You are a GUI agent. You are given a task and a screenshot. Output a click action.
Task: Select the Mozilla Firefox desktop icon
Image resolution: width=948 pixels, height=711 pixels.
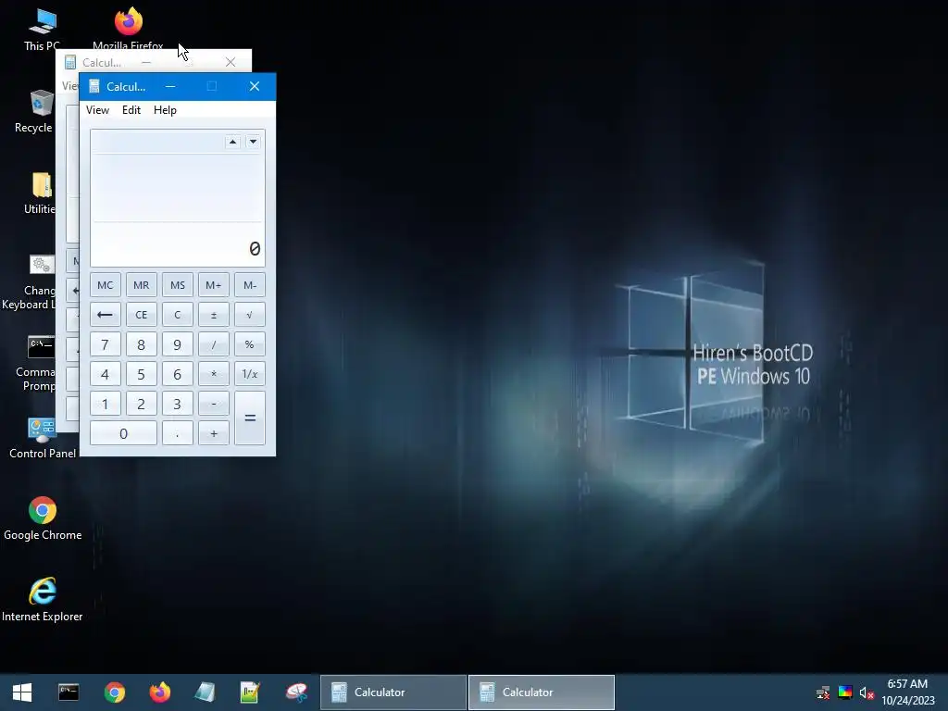[128, 27]
